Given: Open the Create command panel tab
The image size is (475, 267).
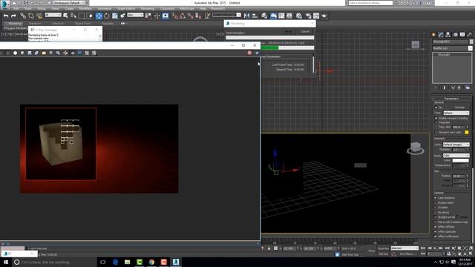Looking at the screenshot, I should click(433, 35).
